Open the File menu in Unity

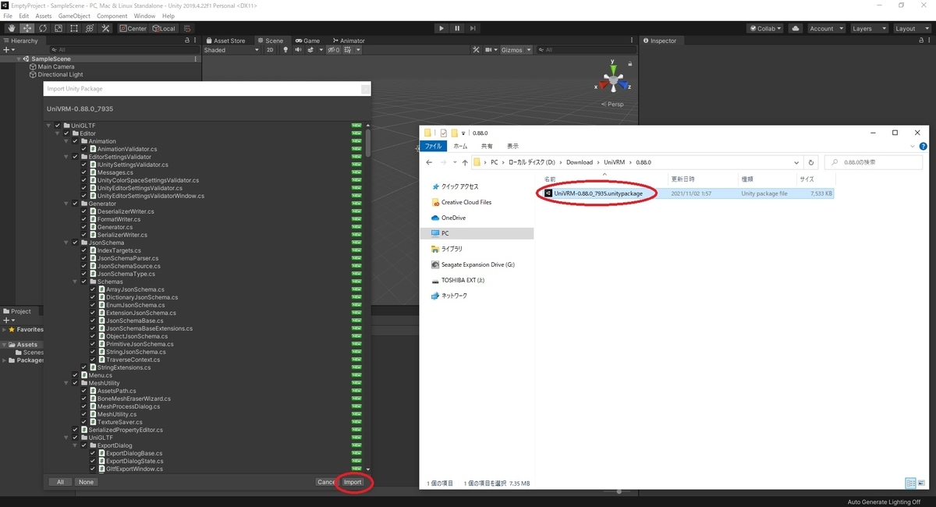coord(8,16)
